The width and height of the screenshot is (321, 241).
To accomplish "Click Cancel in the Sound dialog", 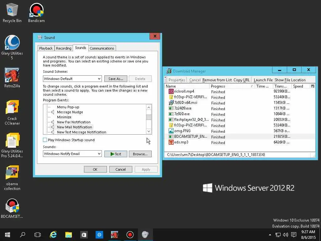I will pos(121,169).
